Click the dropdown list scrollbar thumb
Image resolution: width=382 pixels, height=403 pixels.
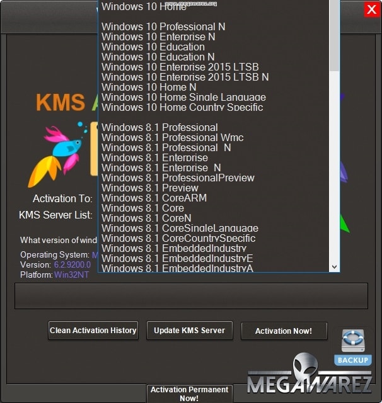click(334, 35)
